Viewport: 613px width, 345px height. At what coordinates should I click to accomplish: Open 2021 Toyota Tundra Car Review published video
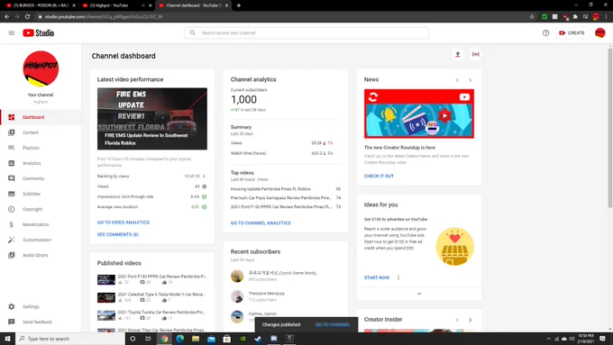click(x=152, y=315)
